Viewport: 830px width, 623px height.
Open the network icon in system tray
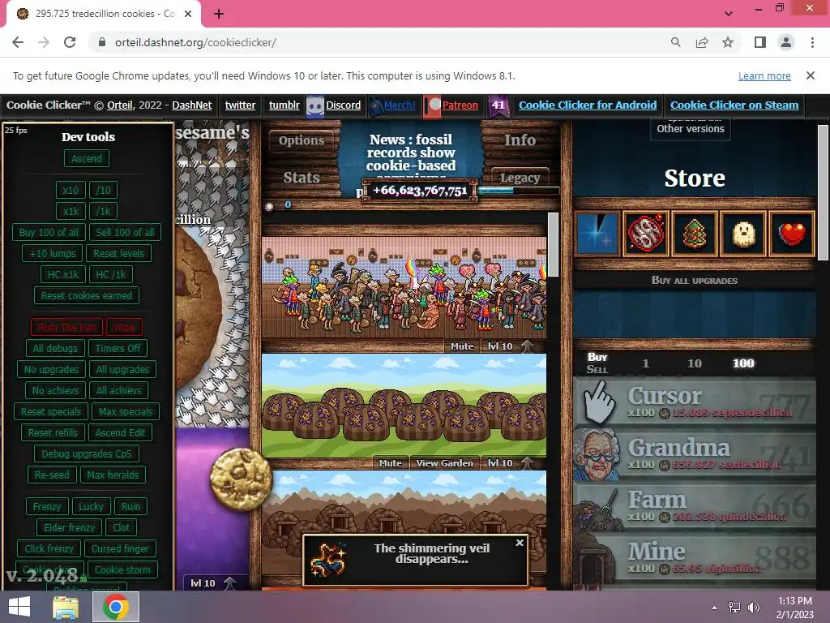tap(734, 608)
